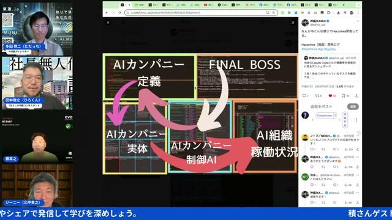Unlike the main tweet heart
Viewport: 392px width, 220px height.
coord(330,96)
